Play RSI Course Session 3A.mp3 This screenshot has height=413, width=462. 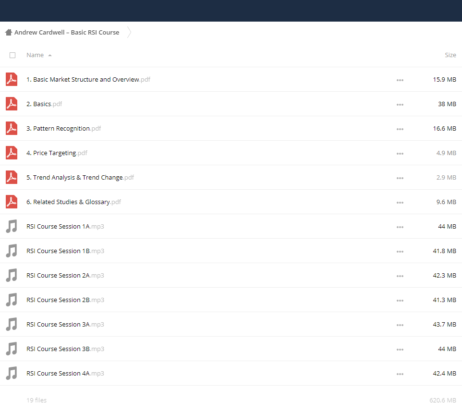click(x=65, y=324)
